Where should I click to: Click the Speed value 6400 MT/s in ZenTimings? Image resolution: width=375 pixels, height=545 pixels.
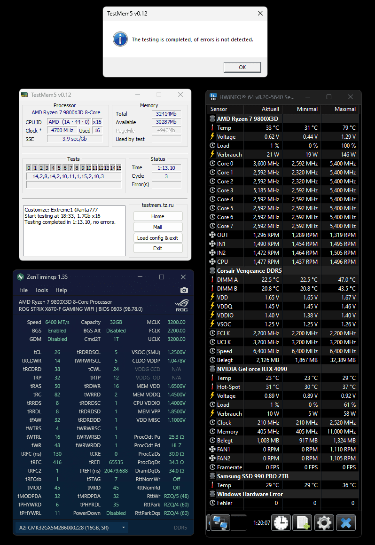pyautogui.click(x=57, y=322)
